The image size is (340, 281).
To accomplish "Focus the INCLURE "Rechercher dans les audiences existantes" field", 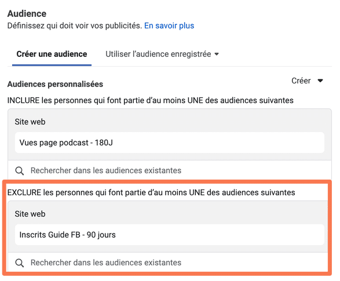I will pyautogui.click(x=170, y=170).
